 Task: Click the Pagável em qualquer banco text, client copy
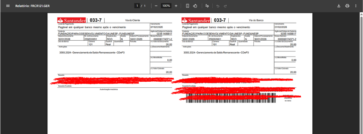(92, 27)
